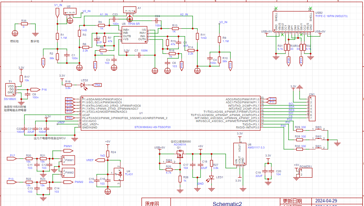Select the POWER1 connector symbol
364x206 pixels.
306,173
